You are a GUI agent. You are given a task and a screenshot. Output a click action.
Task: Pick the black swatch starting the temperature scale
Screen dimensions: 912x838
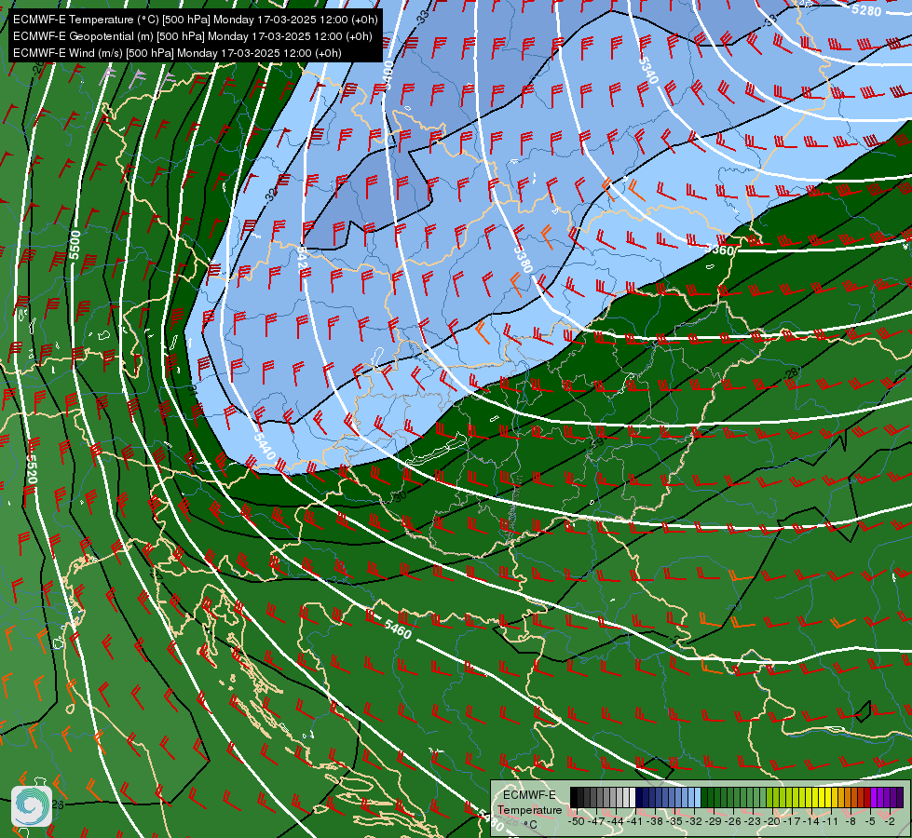(x=574, y=797)
